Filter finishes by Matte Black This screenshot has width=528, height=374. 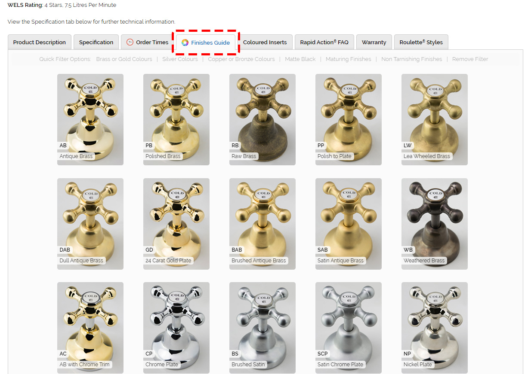(x=300, y=59)
